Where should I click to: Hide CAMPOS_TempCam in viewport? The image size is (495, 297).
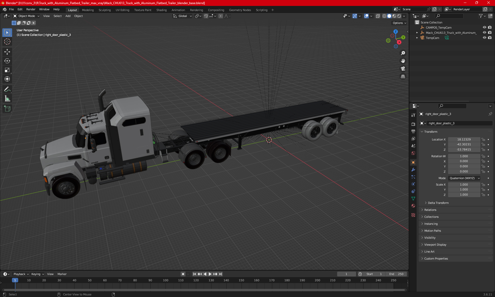(x=484, y=27)
